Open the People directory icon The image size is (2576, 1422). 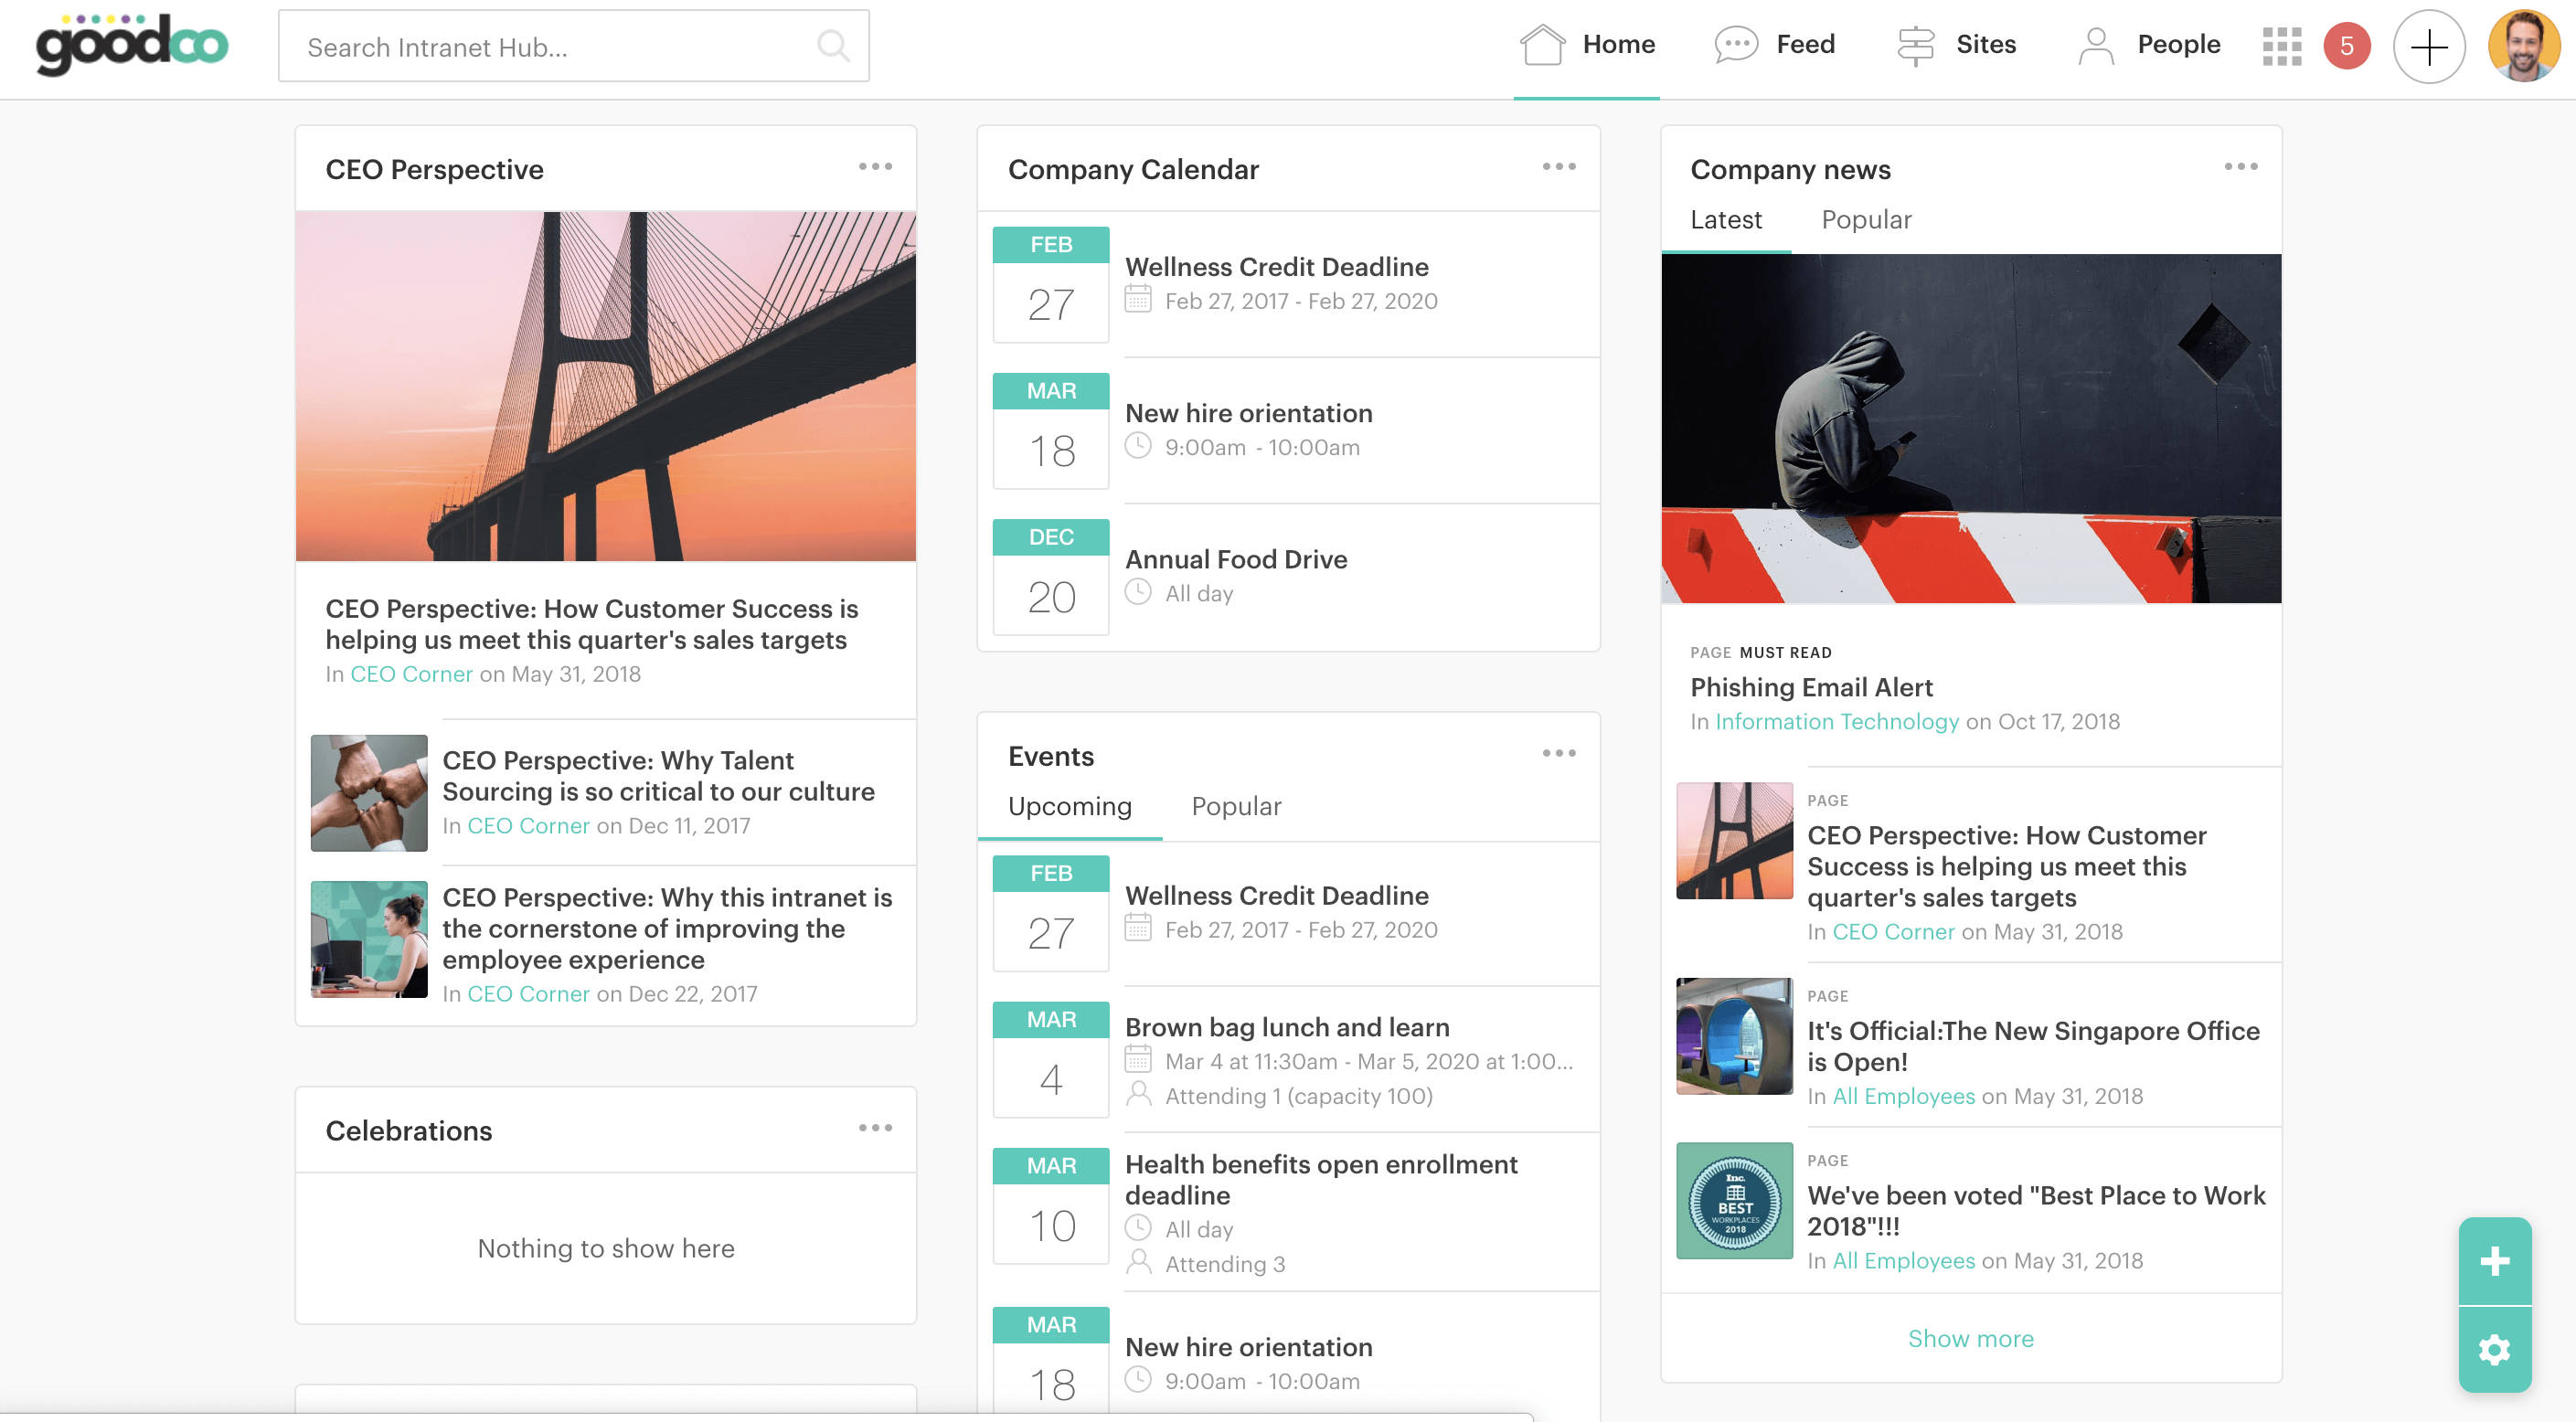2096,44
